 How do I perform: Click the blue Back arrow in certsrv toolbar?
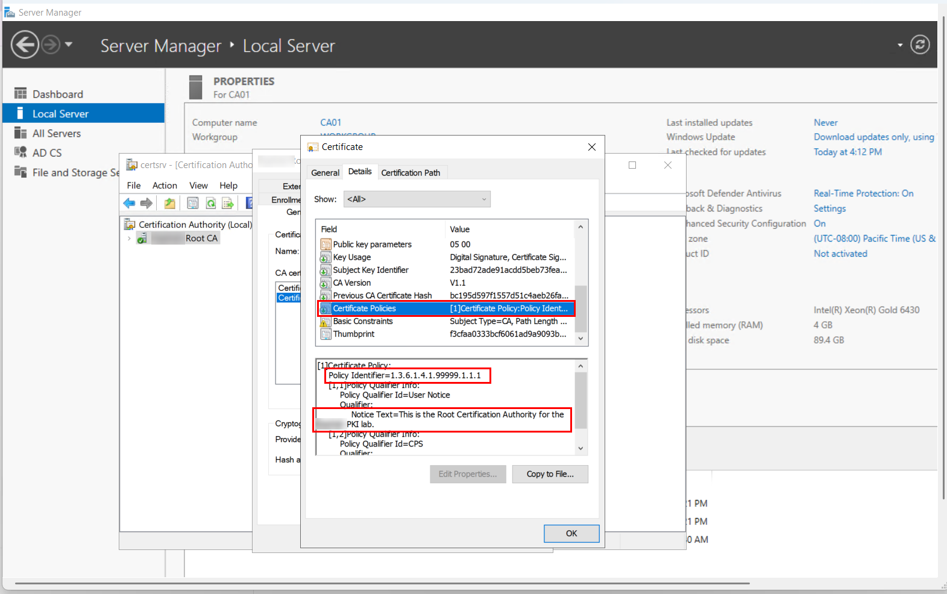pos(129,204)
